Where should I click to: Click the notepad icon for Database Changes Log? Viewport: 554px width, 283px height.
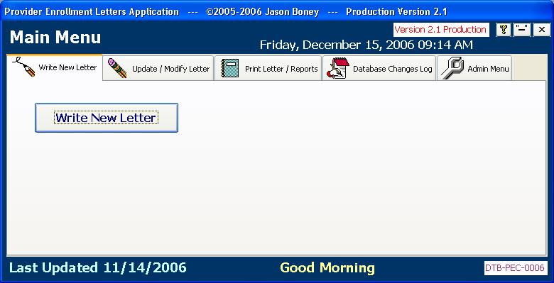338,68
